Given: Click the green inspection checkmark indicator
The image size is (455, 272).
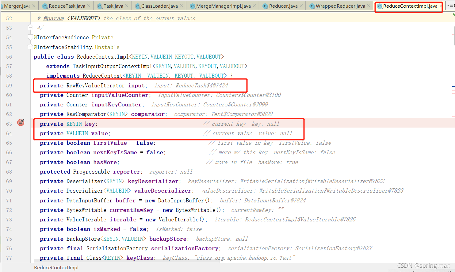Looking at the screenshot, I should click(454, 14).
